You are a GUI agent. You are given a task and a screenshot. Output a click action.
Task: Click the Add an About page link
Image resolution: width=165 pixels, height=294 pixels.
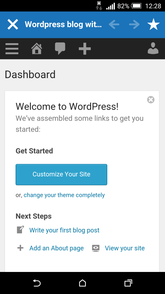point(57,248)
